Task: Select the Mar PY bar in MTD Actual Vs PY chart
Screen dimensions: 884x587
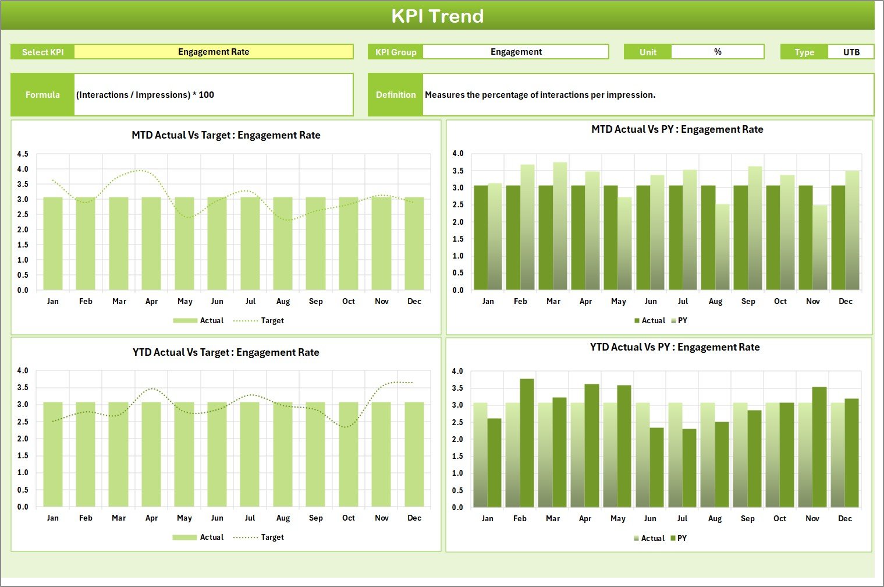Action: [560, 227]
